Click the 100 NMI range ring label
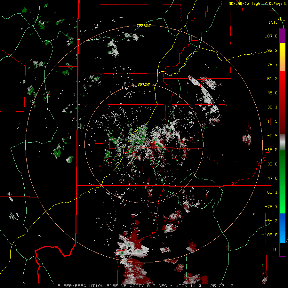The height and width of the screenshot is (288, 288). pos(144,25)
